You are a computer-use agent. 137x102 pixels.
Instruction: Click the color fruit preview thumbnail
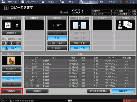point(11,61)
